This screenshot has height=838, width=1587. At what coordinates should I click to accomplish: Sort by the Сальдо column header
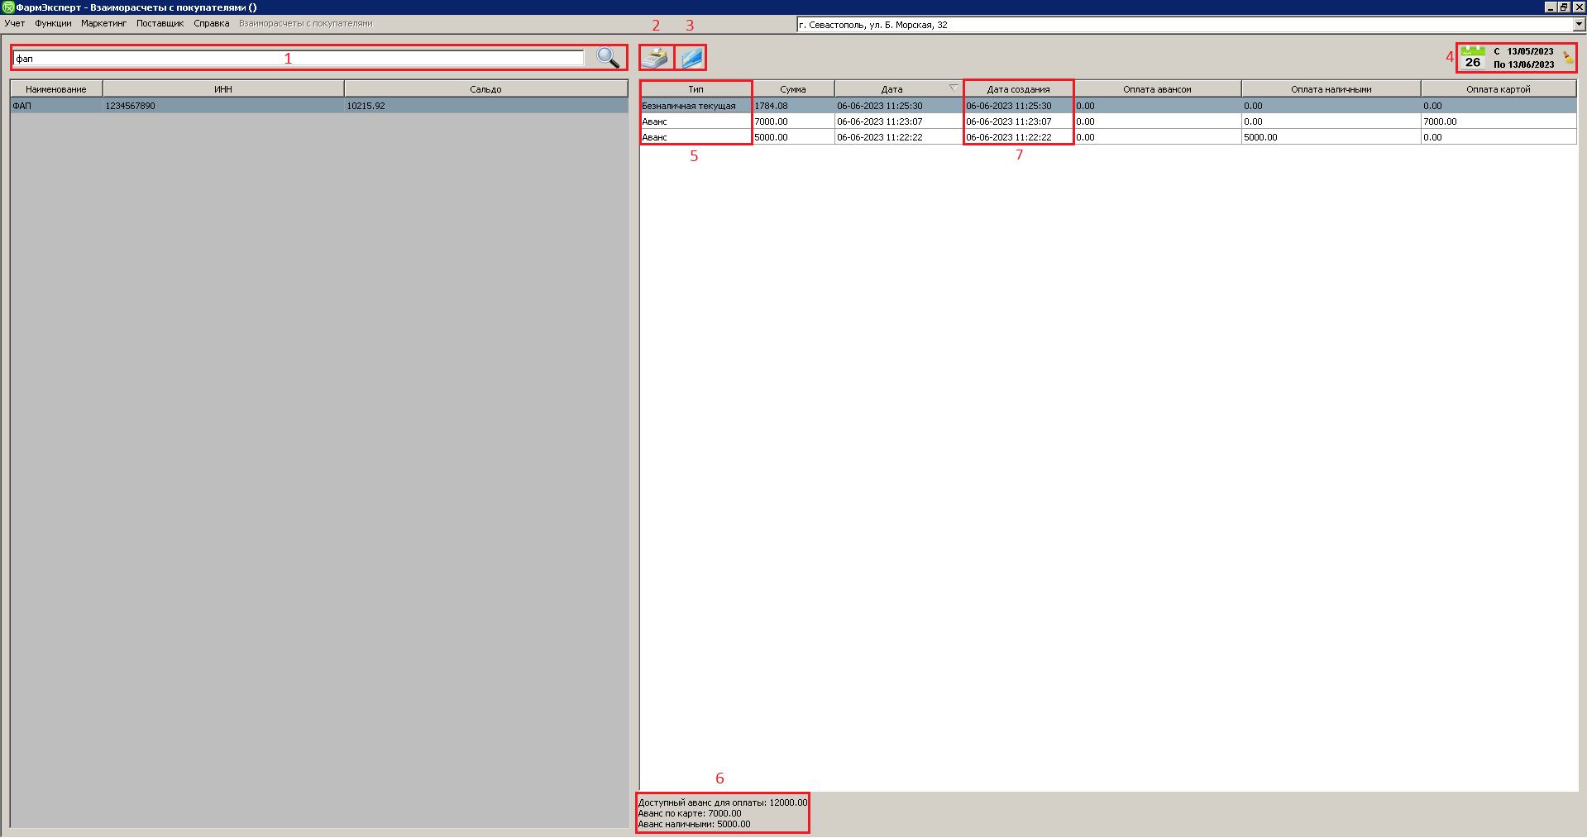[485, 89]
